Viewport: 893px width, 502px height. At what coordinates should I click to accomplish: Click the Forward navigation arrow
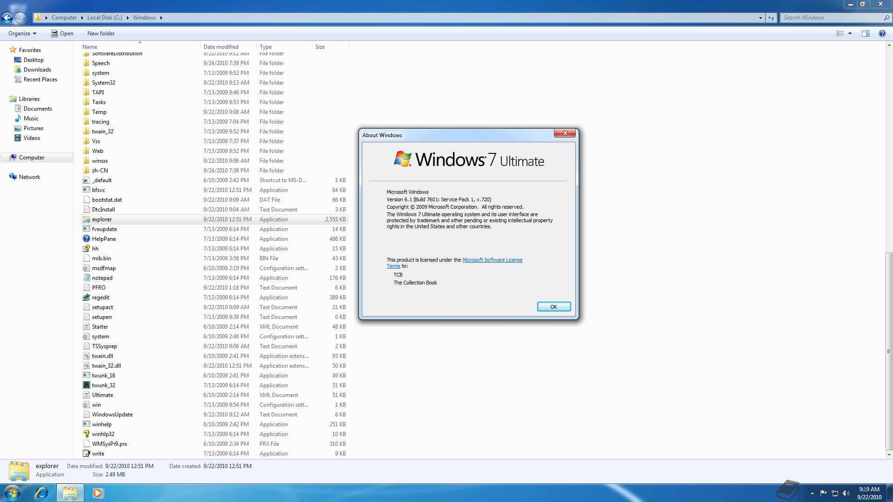pyautogui.click(x=20, y=18)
